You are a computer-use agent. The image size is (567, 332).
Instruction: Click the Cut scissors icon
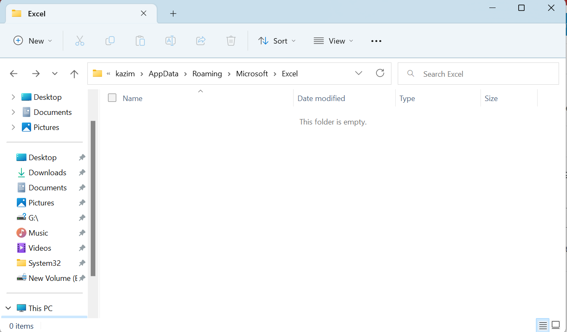click(x=80, y=41)
